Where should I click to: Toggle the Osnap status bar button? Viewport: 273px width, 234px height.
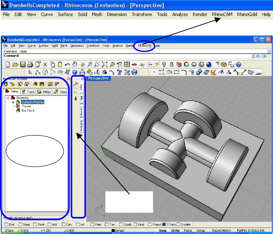click(x=200, y=231)
